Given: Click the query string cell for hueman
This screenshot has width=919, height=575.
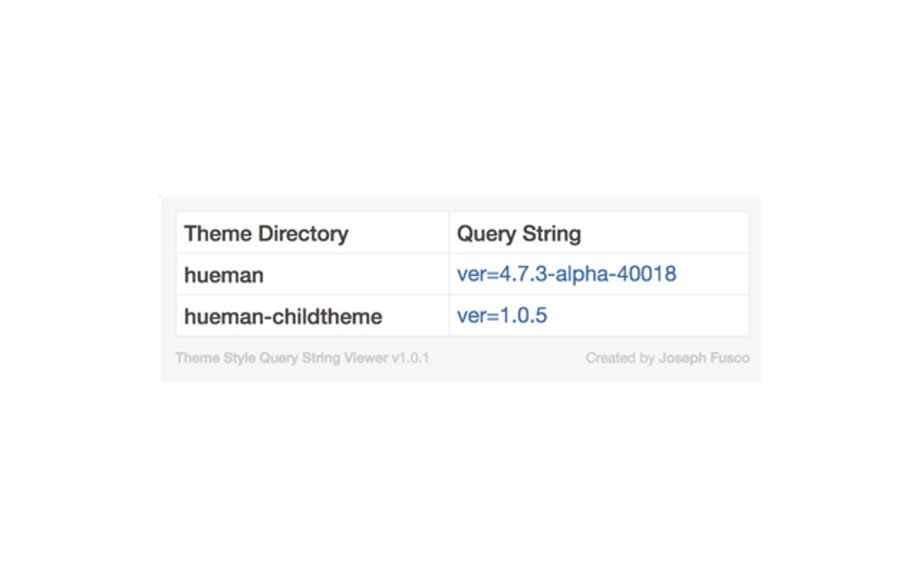Looking at the screenshot, I should tap(598, 273).
